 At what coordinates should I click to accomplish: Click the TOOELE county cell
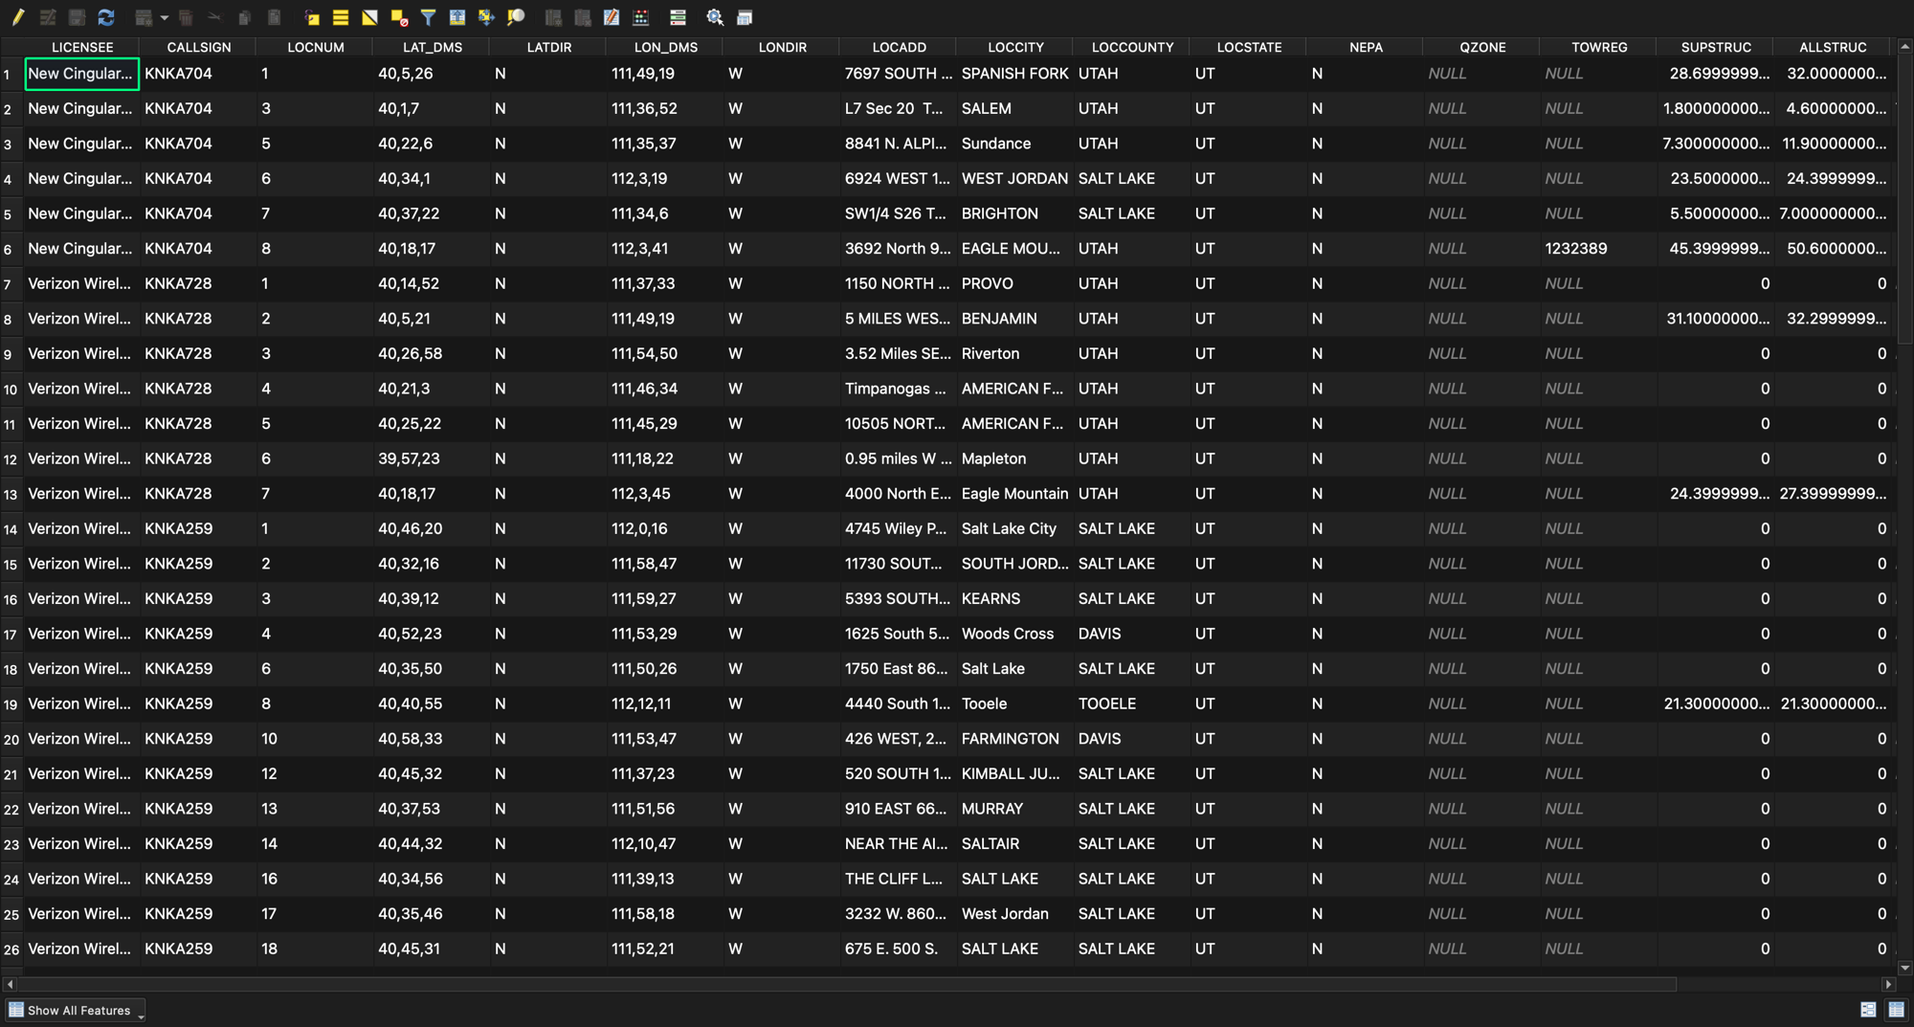pyautogui.click(x=1132, y=703)
